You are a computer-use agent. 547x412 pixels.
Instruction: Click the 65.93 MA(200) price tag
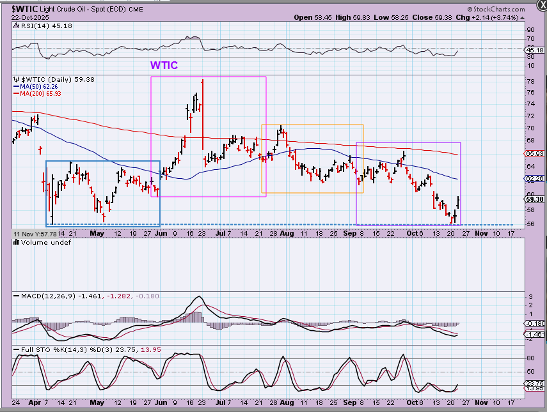click(534, 154)
